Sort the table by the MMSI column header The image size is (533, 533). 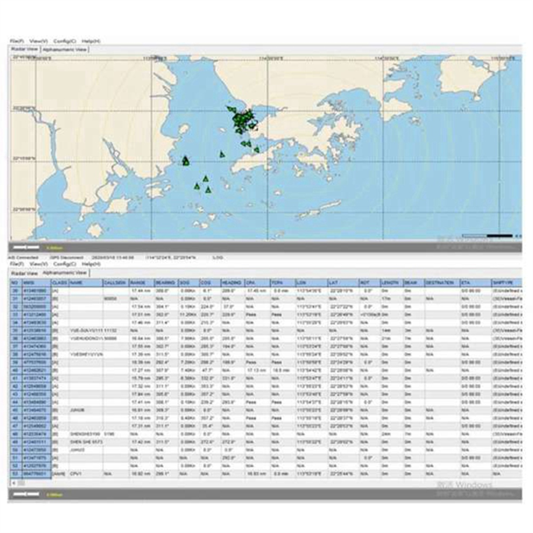pos(37,283)
